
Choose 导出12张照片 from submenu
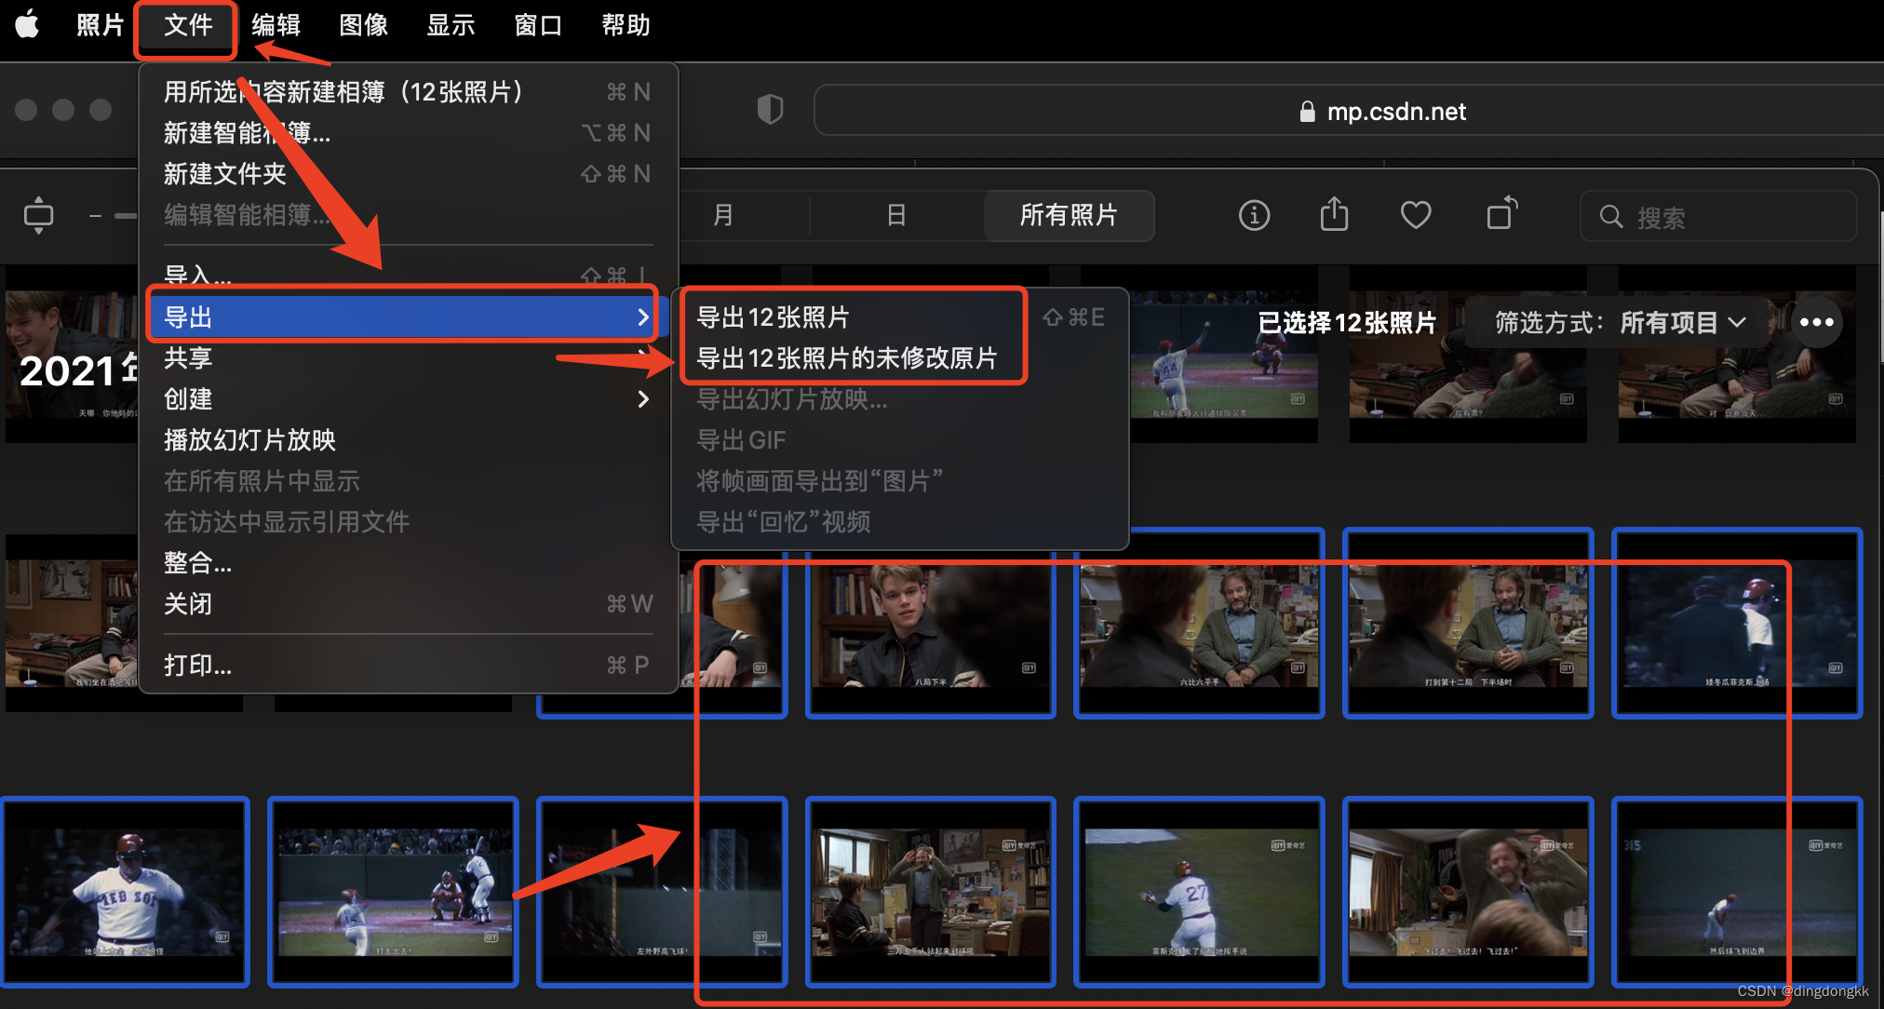(x=773, y=317)
